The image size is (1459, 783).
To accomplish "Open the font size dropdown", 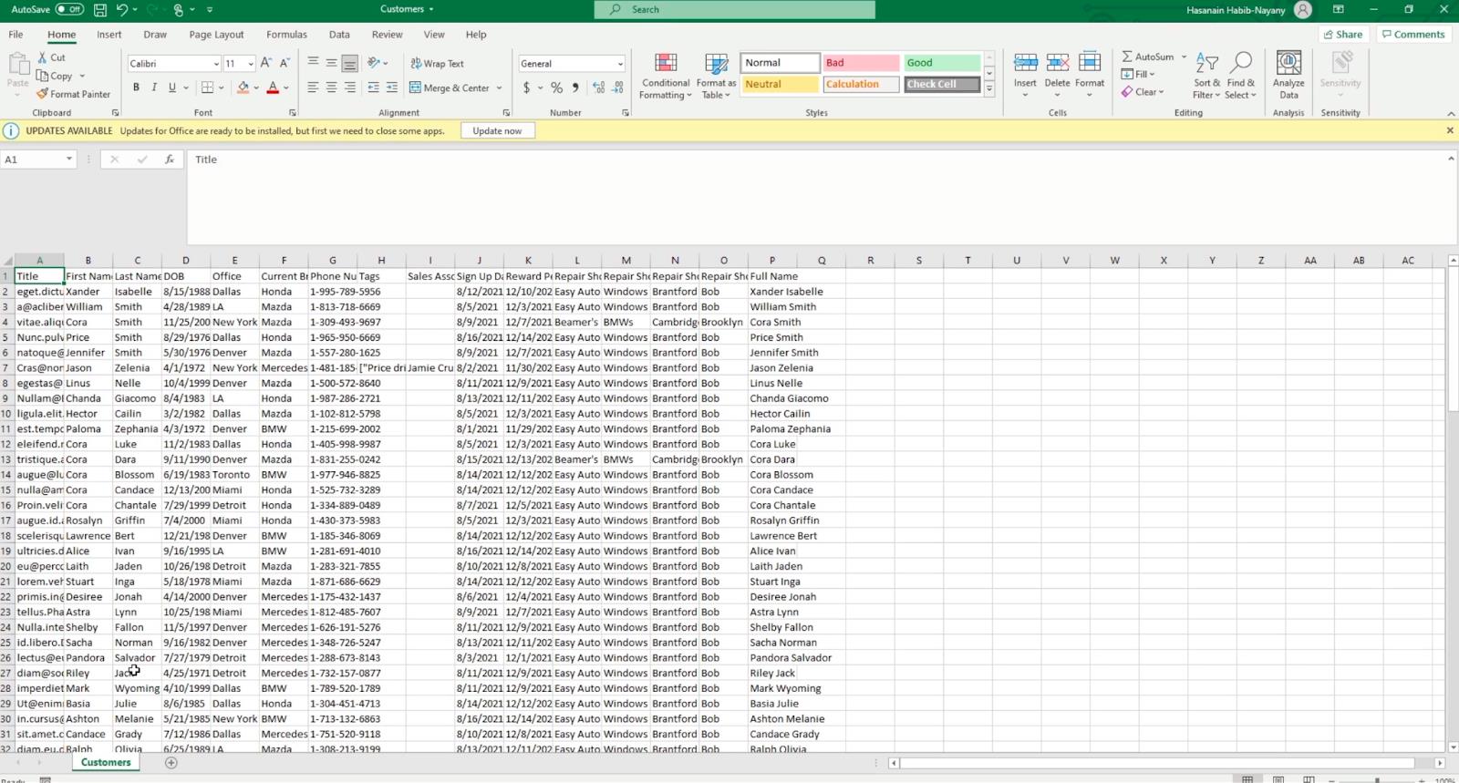I will pos(251,64).
